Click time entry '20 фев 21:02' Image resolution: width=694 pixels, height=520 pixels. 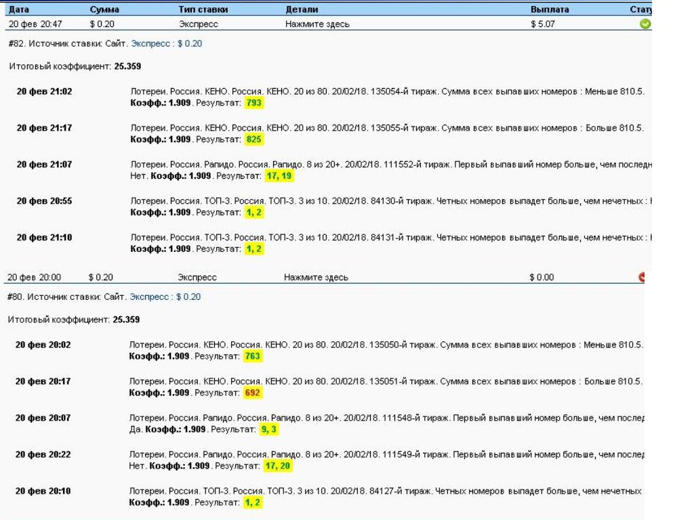pyautogui.click(x=44, y=91)
